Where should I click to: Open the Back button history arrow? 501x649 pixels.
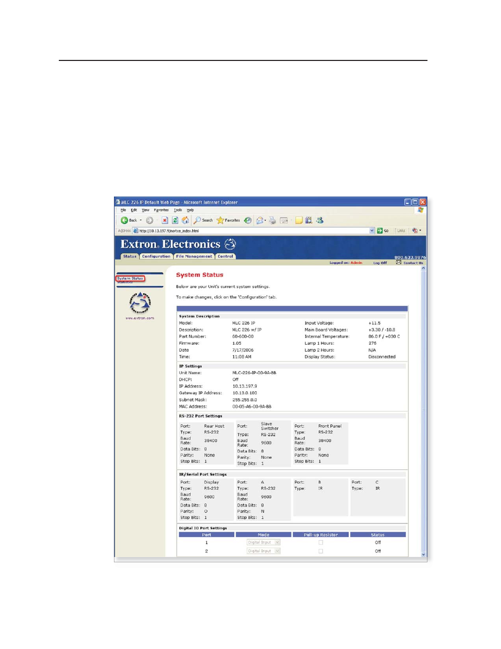point(141,220)
